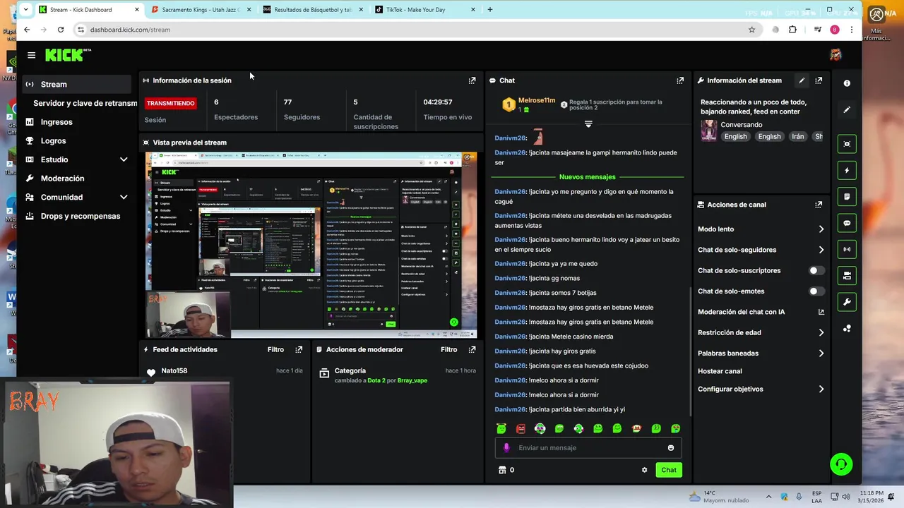
Task: Toggle Chat de solo-emotes switch
Action: (816, 291)
